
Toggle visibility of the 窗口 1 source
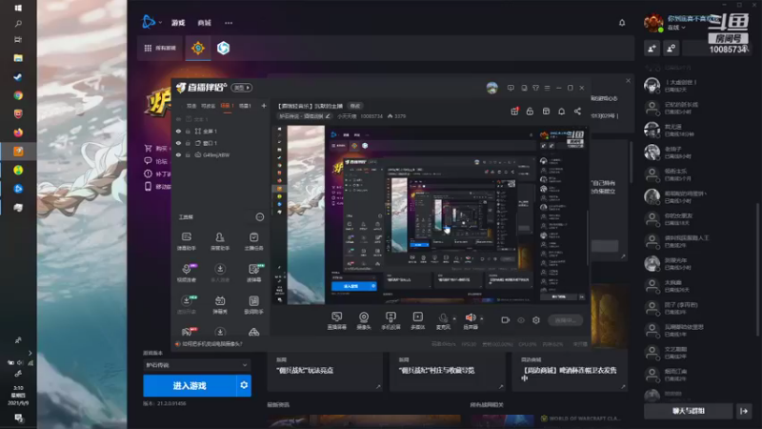click(178, 143)
